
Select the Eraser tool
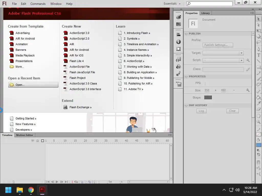[258, 109]
